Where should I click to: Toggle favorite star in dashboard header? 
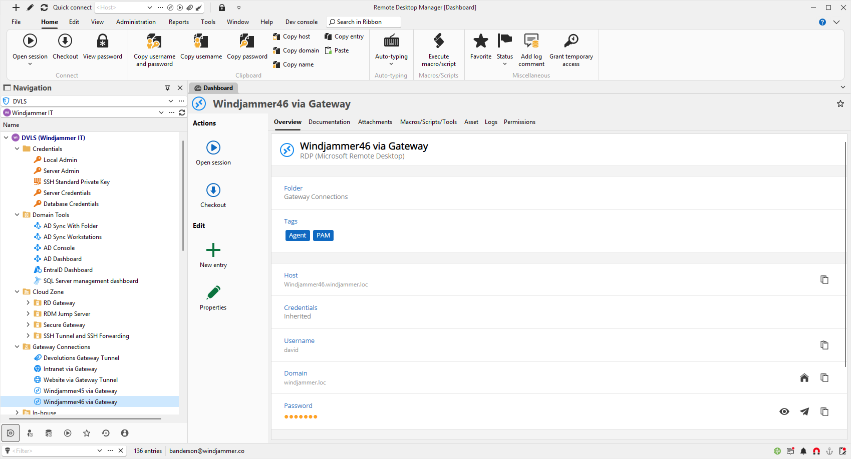(x=840, y=104)
